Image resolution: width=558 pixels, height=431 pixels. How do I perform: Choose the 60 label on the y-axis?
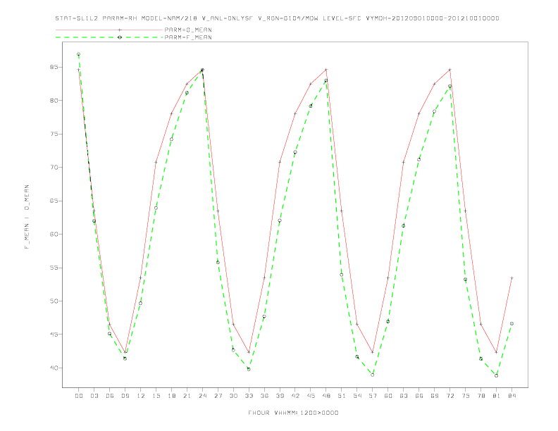54,235
